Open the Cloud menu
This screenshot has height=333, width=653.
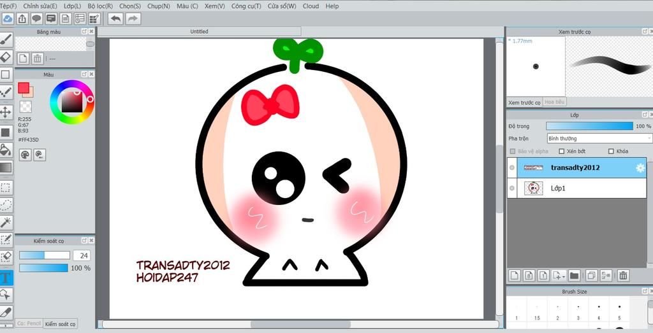311,6
